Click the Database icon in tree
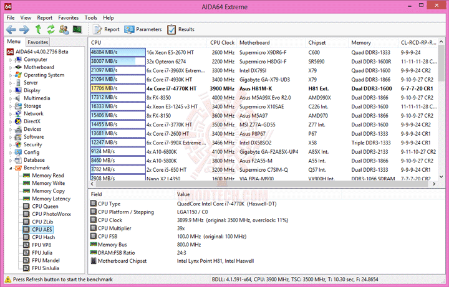Screen dimensions: 449x287 point(18,160)
